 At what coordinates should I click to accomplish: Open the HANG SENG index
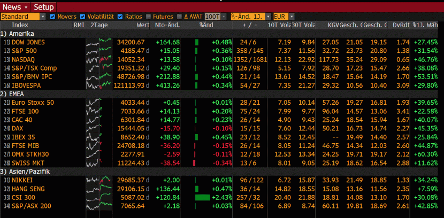(x=28, y=189)
